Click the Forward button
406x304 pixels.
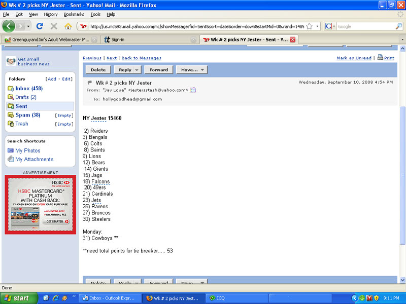pyautogui.click(x=159, y=70)
